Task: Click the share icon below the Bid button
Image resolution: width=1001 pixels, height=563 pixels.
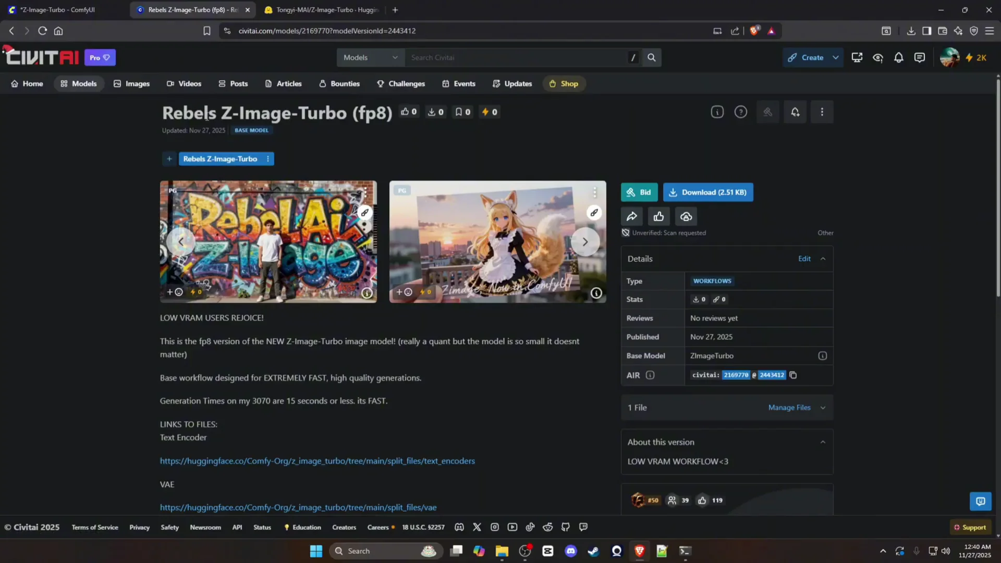Action: (x=632, y=216)
